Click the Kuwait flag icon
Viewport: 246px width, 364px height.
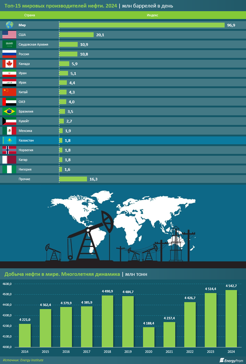coord(9,121)
